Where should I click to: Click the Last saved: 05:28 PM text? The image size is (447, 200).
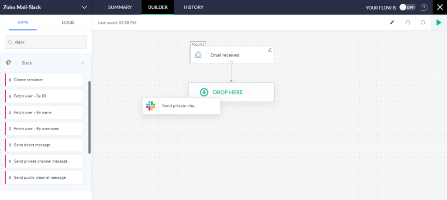click(x=117, y=23)
